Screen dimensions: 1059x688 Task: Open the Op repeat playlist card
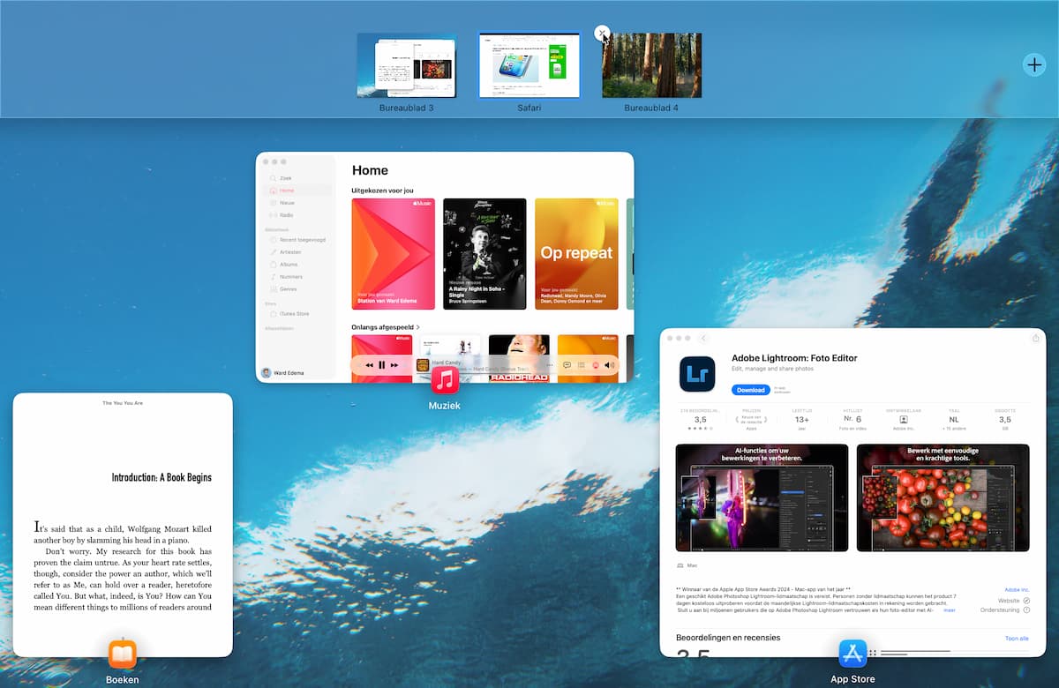(x=576, y=254)
